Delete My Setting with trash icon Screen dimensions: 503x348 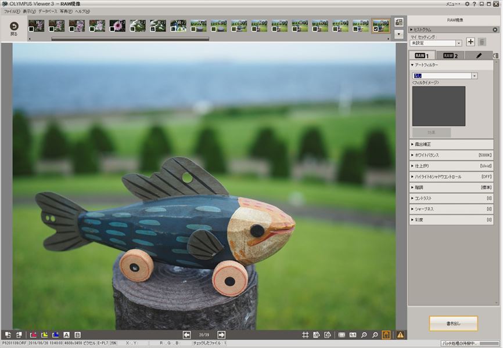(x=482, y=42)
